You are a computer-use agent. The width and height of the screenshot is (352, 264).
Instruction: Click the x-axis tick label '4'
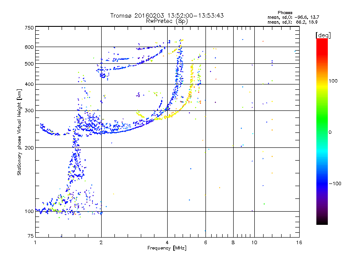pyautogui.click(x=167, y=242)
